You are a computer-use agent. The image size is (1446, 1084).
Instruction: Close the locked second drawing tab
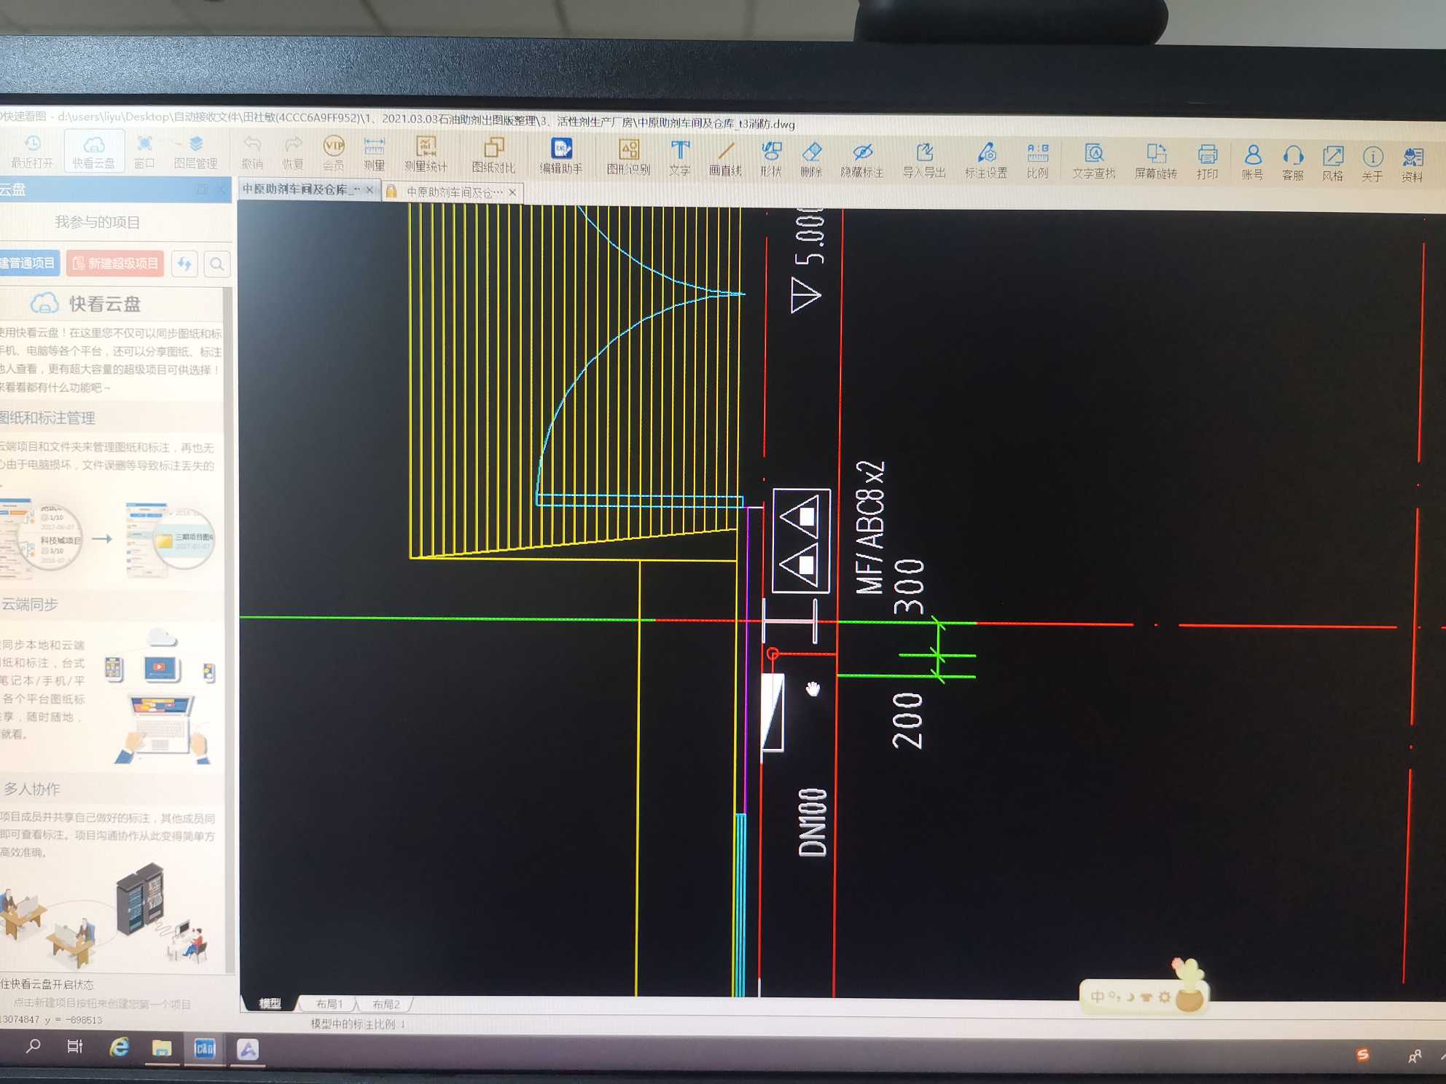click(x=513, y=192)
